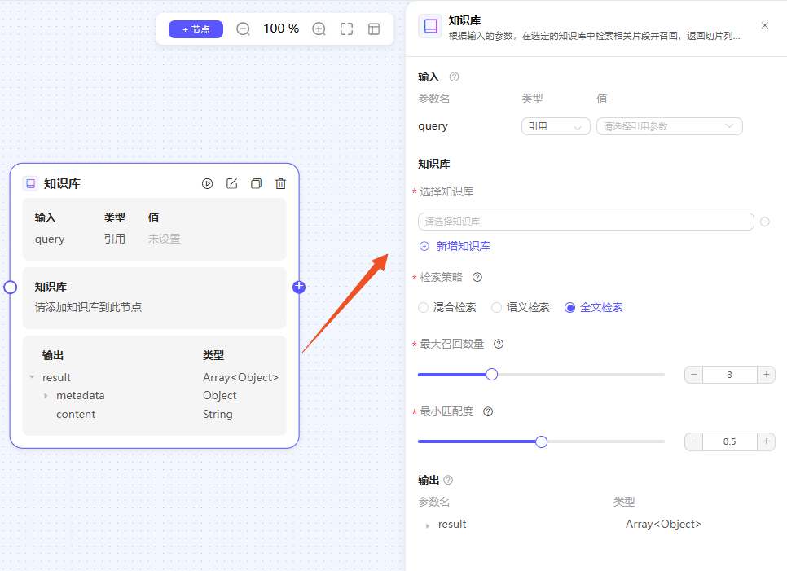Click the node's left input connection port

pyautogui.click(x=10, y=287)
